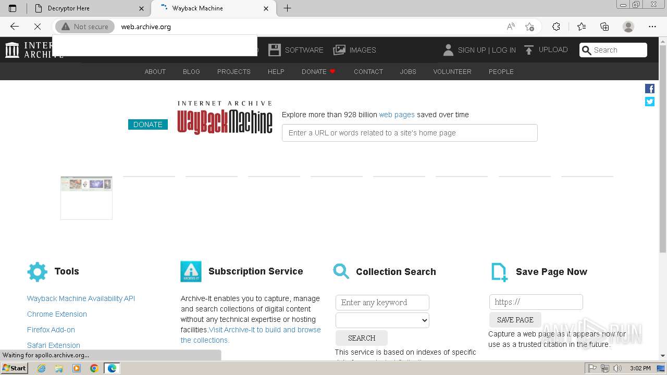The height and width of the screenshot is (375, 667).
Task: Click the Save Page Now document icon
Action: click(499, 272)
